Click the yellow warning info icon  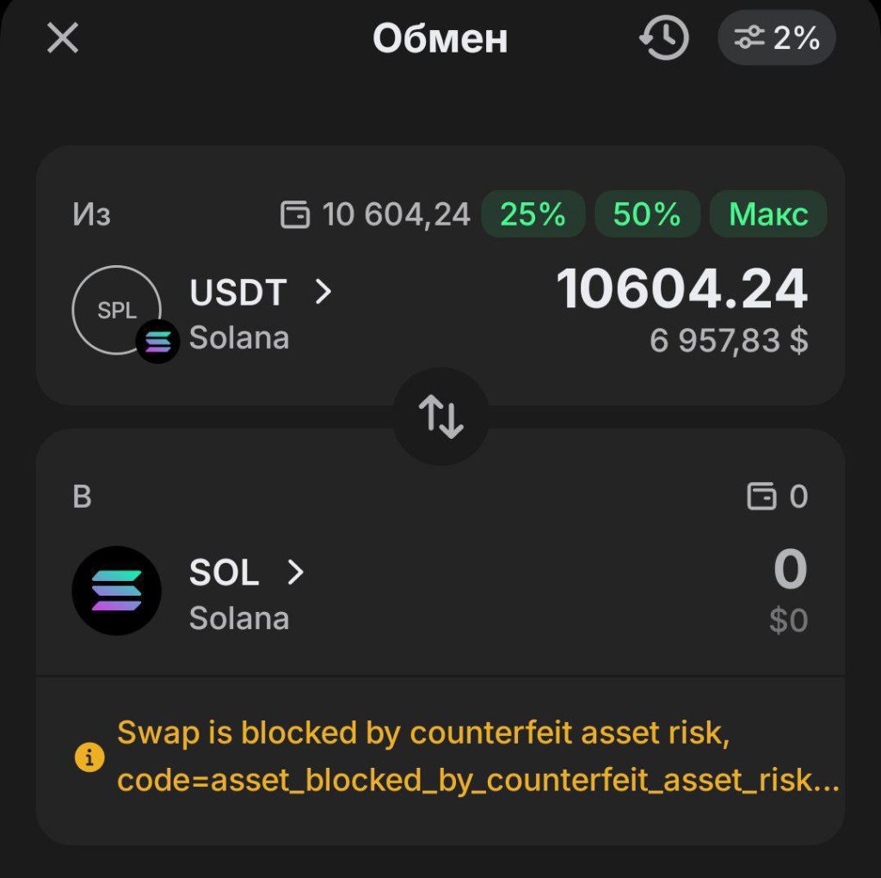pyautogui.click(x=89, y=758)
